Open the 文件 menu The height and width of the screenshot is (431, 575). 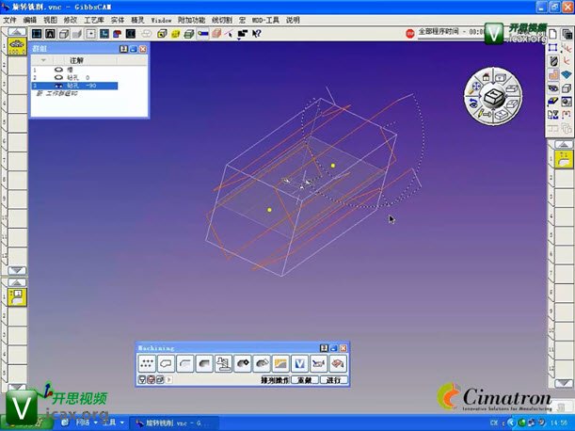tap(9, 20)
